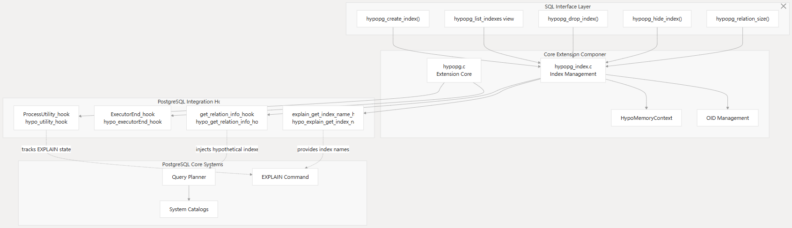
Task: Click the Core Extension Components group title
Action: tap(575, 54)
